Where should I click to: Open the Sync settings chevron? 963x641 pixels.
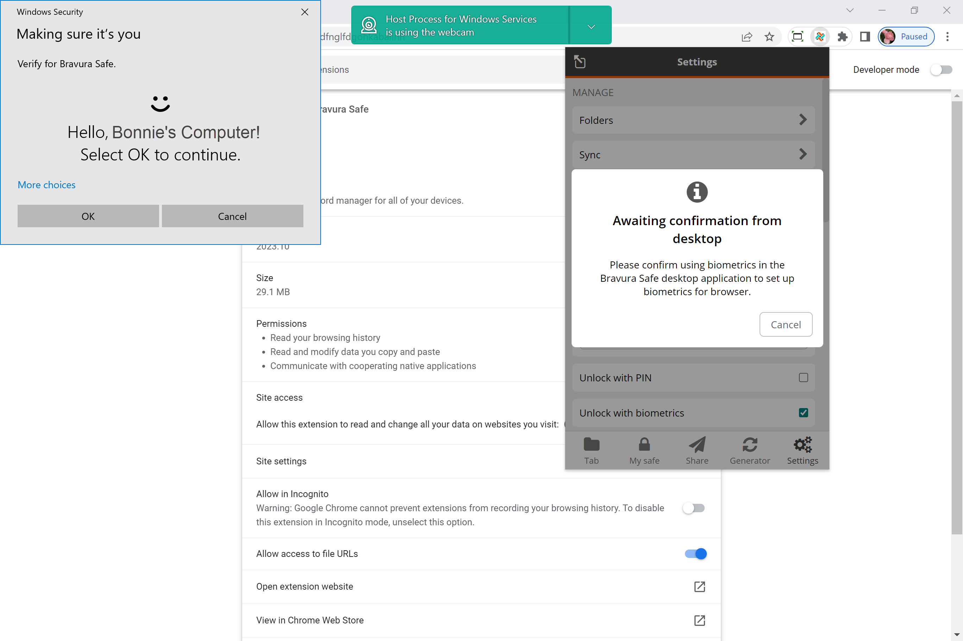[x=802, y=154]
